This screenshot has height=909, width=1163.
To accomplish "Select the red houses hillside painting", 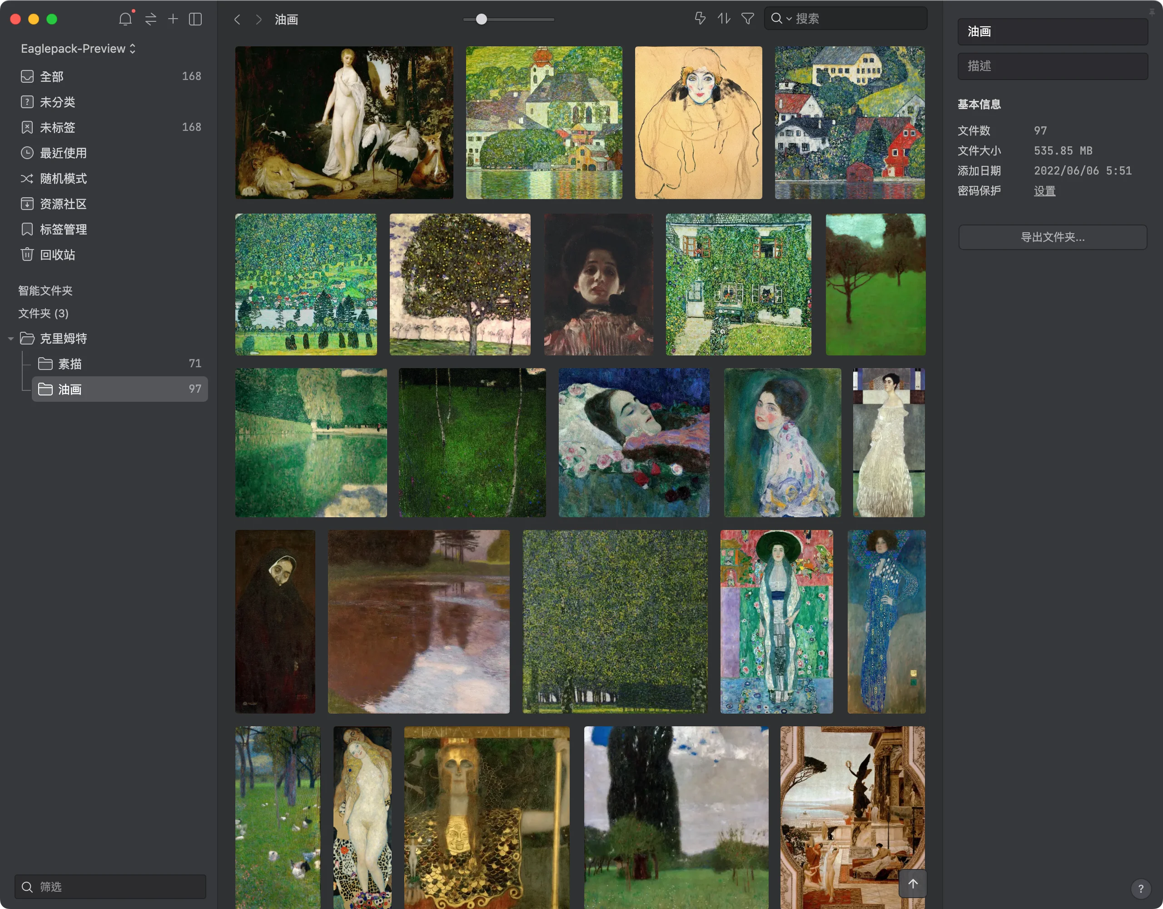I will [850, 123].
